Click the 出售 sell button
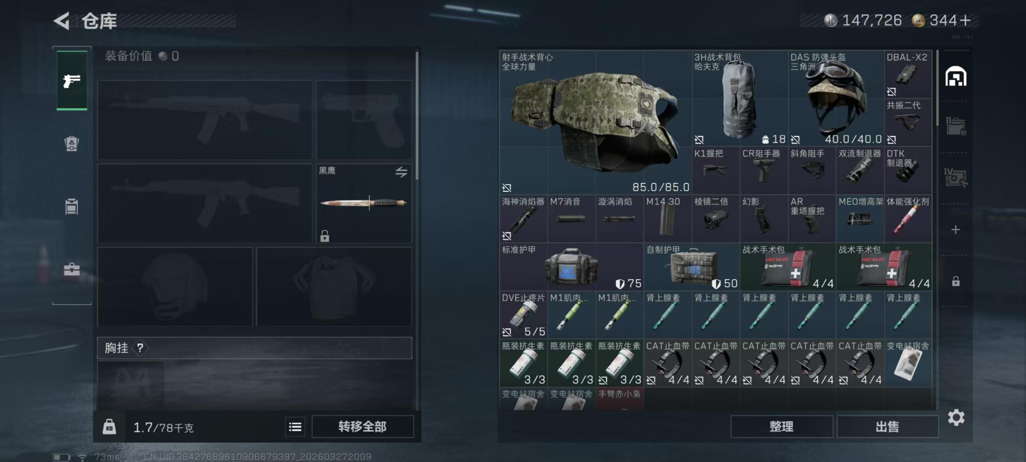 [887, 427]
